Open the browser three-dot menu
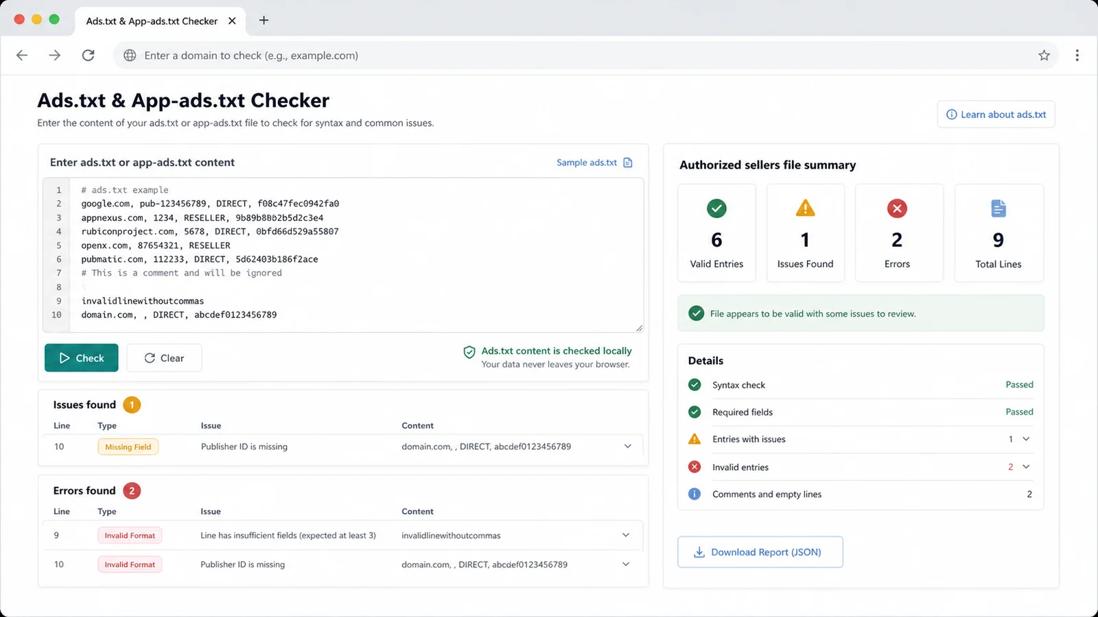The image size is (1098, 617). [x=1077, y=56]
